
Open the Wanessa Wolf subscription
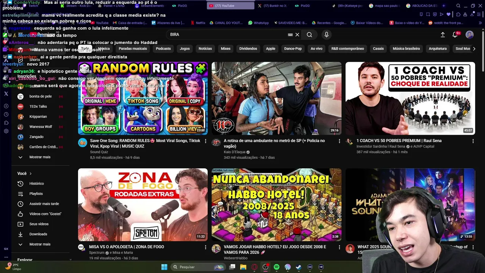tap(41, 127)
